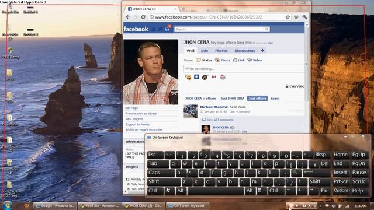Open the Discussions tab
The width and height of the screenshot is (374, 210).
coord(245,51)
